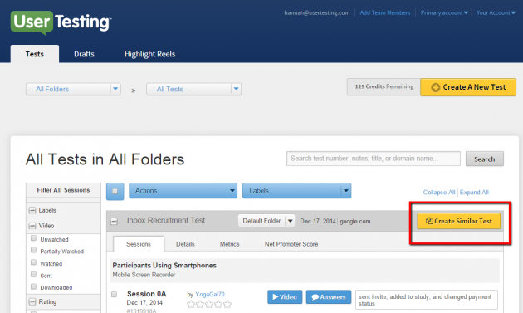
Task: Open the Default Folder dropdown
Action: [266, 221]
